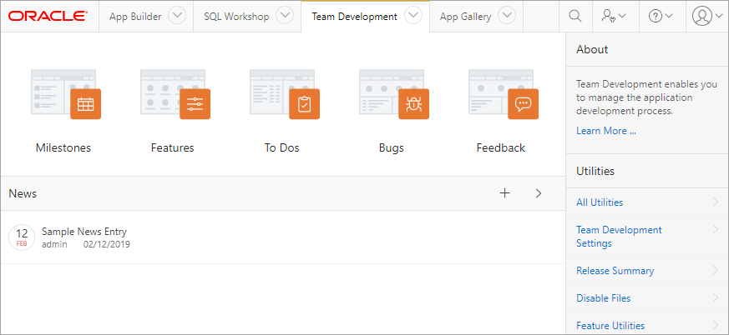Switch to the App Builder tab
The height and width of the screenshot is (335, 729).
(135, 17)
